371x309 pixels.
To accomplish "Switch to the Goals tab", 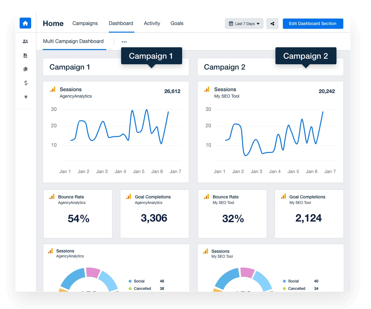I will point(177,23).
